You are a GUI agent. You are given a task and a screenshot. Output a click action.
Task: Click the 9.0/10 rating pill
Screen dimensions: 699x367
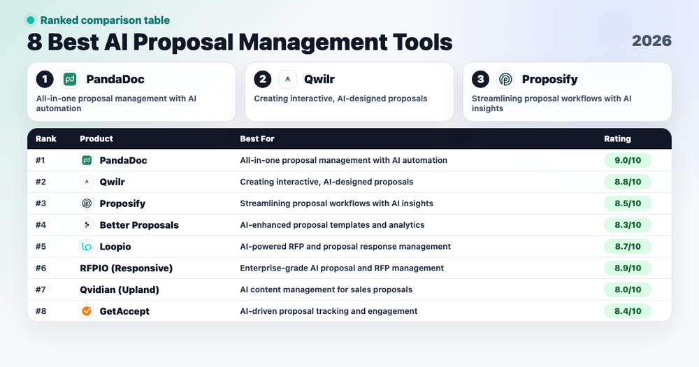point(628,160)
